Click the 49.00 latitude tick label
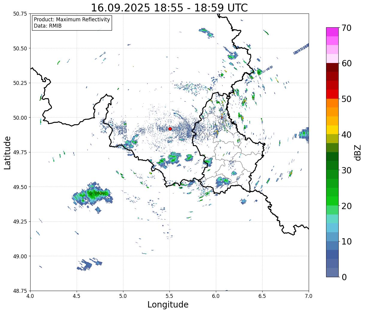The width and height of the screenshot is (365, 312). (x=20, y=256)
